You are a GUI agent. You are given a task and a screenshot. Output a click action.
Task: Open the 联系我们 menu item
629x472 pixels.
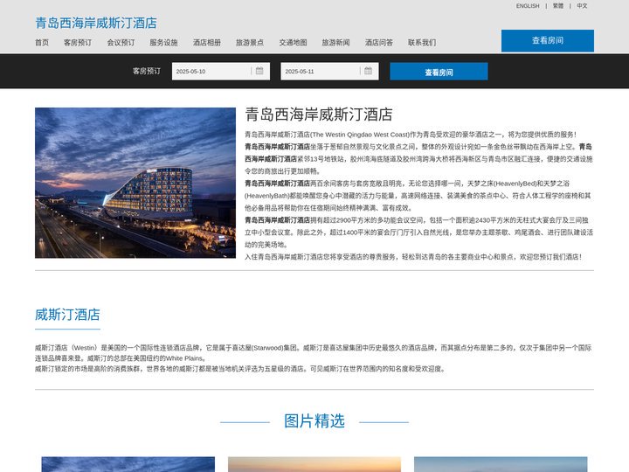click(422, 43)
